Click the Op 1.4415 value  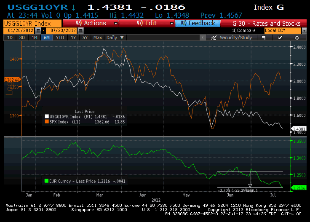81,15
